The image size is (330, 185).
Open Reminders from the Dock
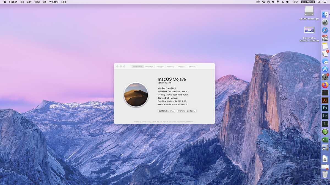pos(325,54)
